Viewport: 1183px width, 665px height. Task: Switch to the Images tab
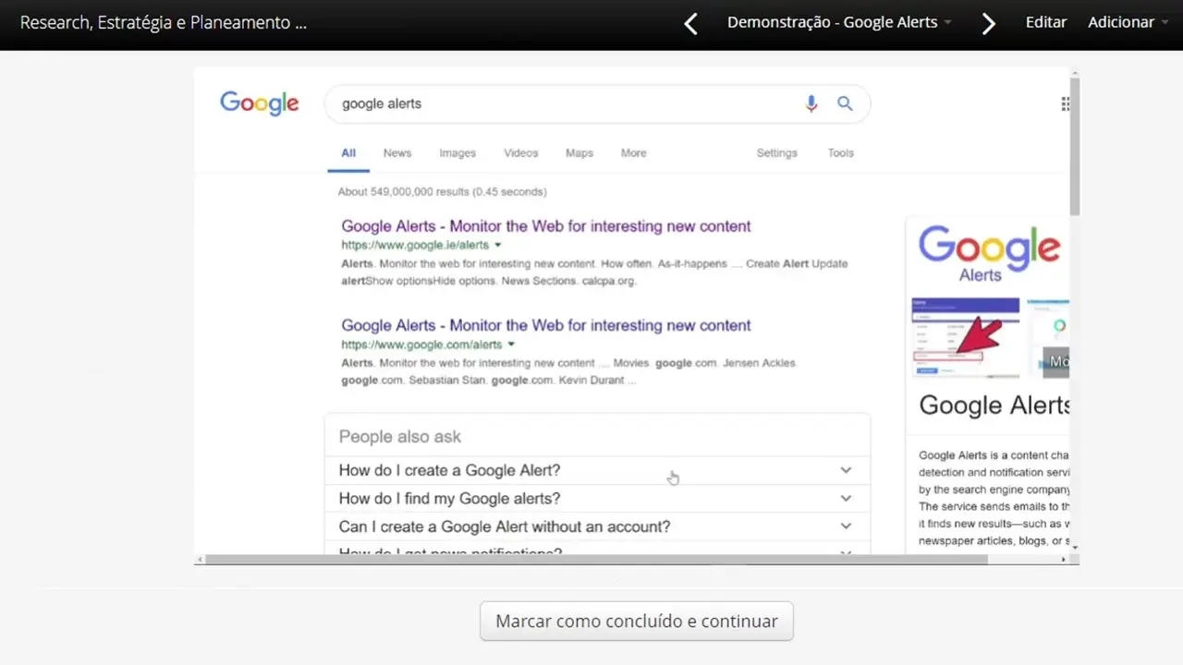[457, 153]
